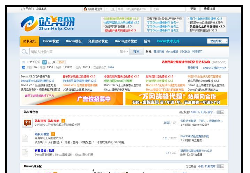Click the 站长问答_站长互助 forum icon

(x=27, y=123)
